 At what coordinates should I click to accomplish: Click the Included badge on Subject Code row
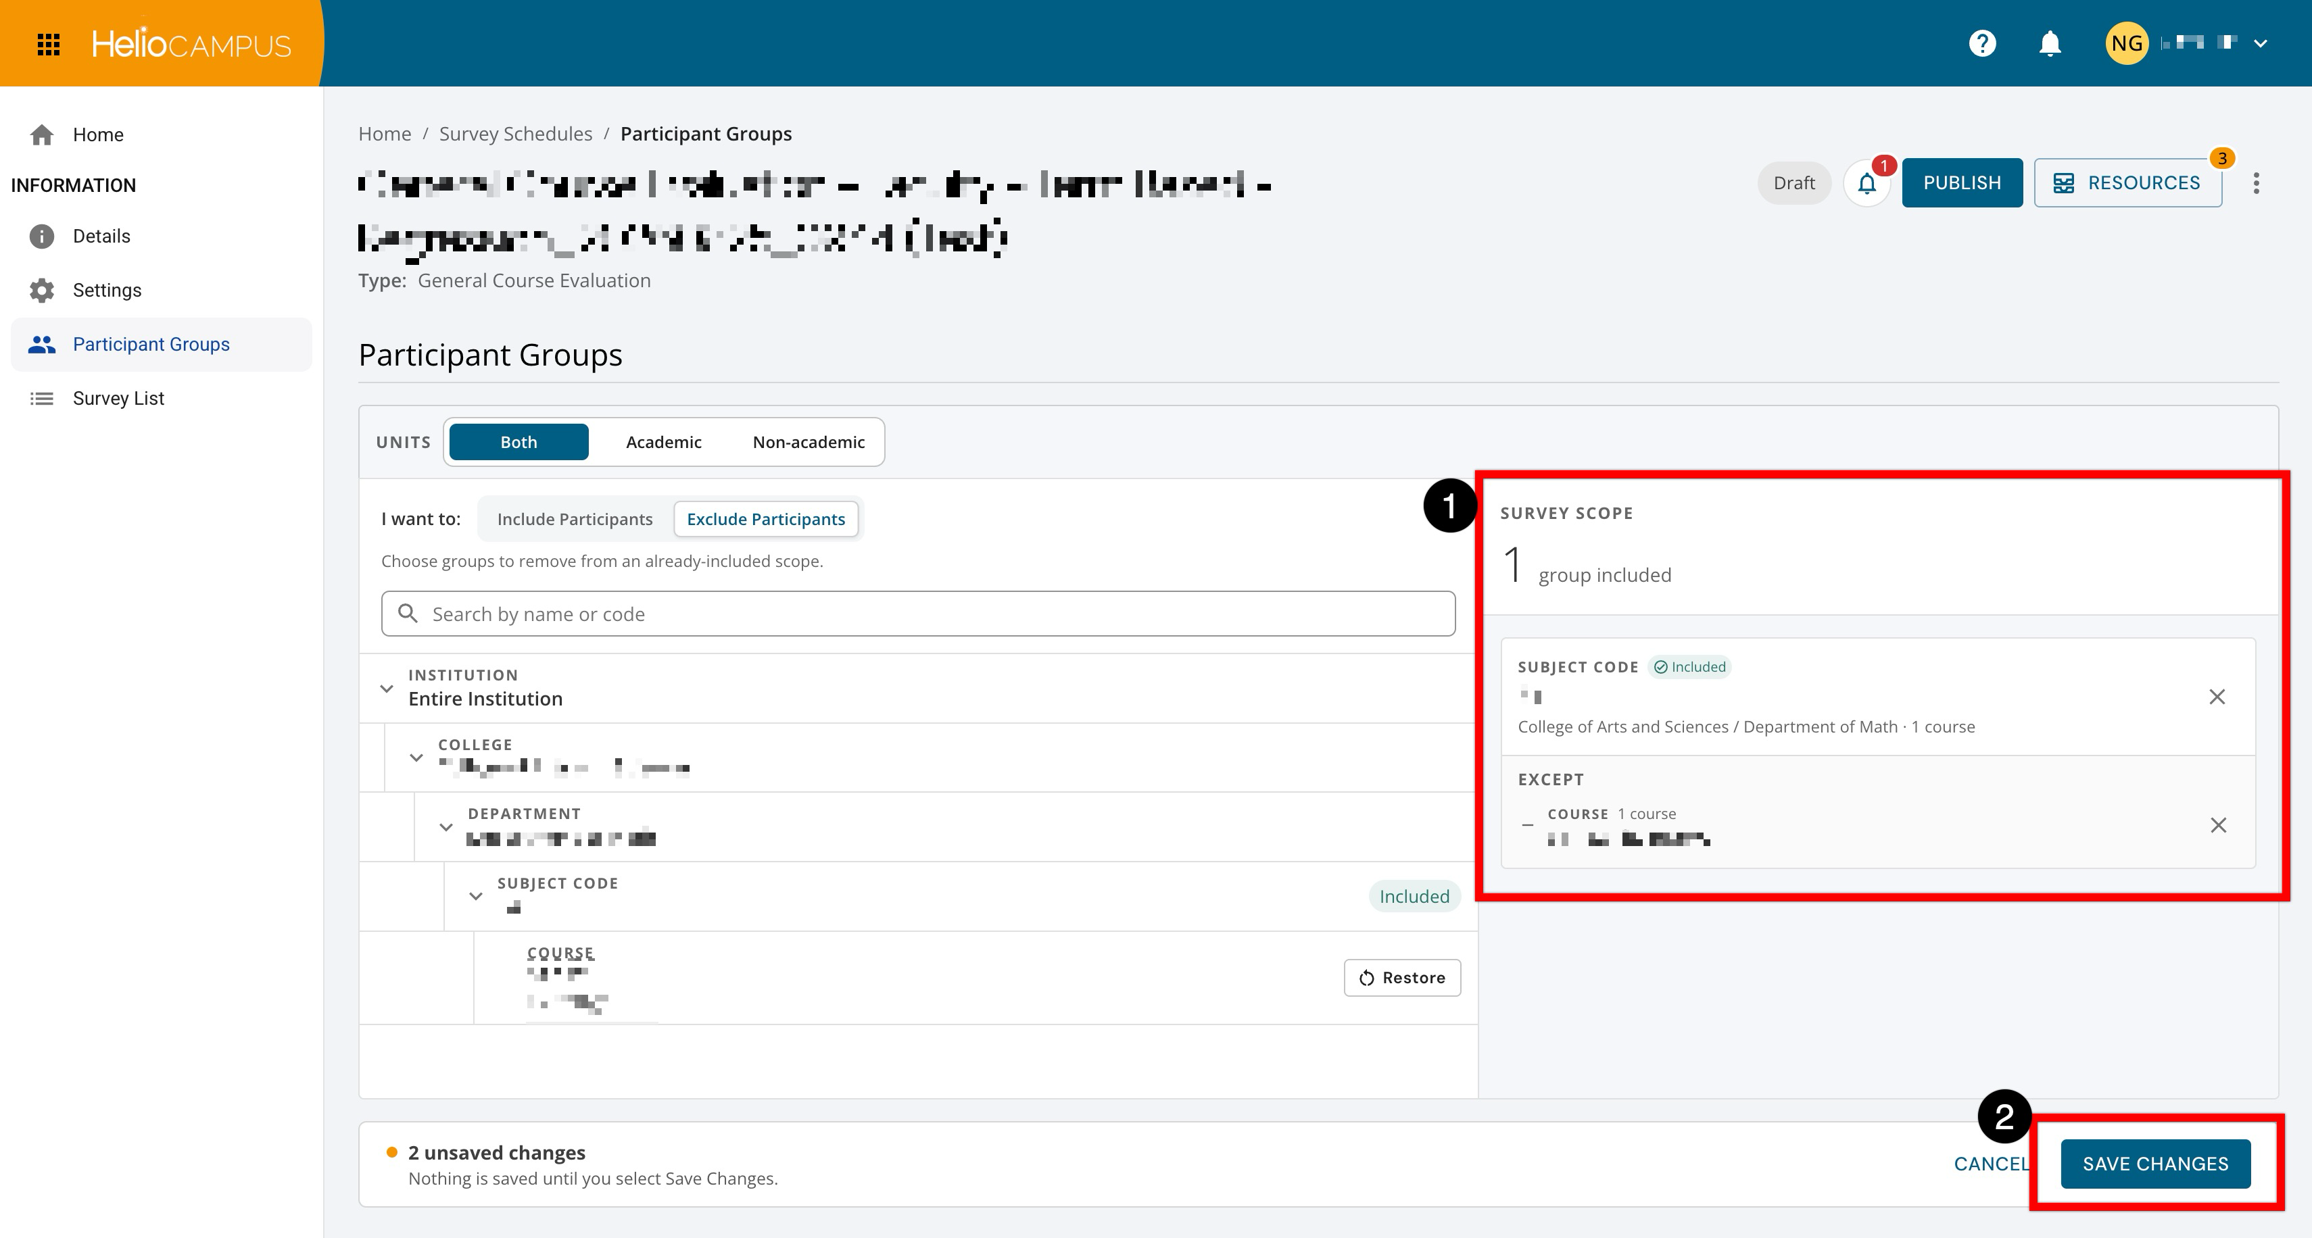1414,896
